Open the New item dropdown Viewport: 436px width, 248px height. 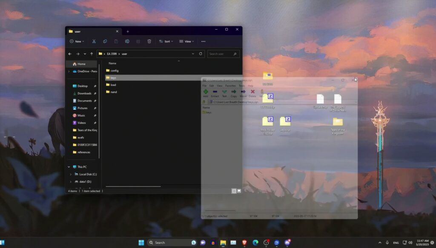click(x=77, y=41)
